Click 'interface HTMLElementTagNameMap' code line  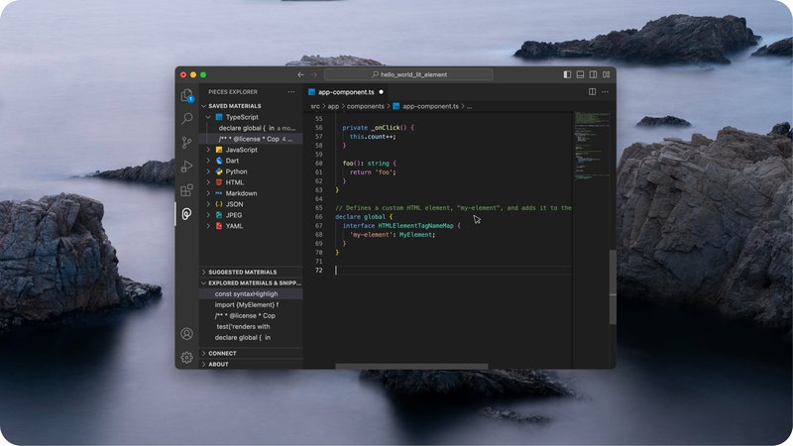coord(401,226)
